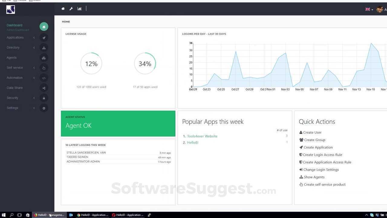Open the Dashboard home icon in sidebar
This screenshot has height=218, width=387.
click(x=44, y=27)
